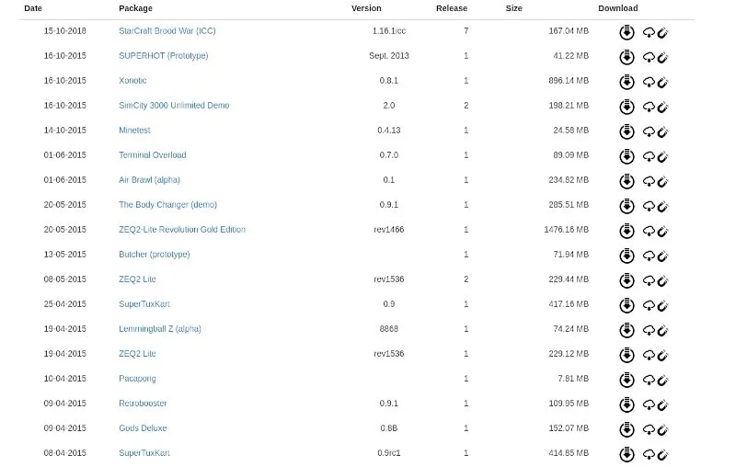Open the Air Brawl (alpha) package link
Viewport: 736px width, 467px height.
149,180
